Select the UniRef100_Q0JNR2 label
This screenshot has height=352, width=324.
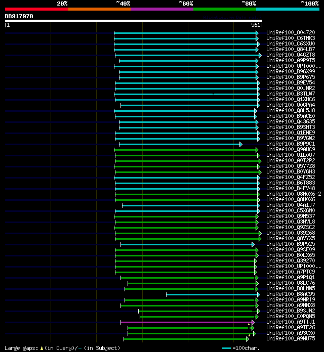click(291, 88)
